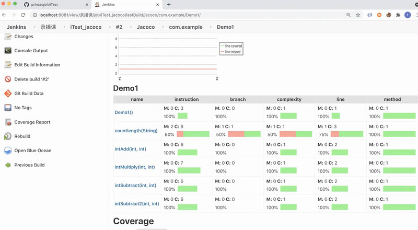This screenshot has width=418, height=230.
Task: Click the Open Blue Ocean link text
Action: [x=33, y=151]
